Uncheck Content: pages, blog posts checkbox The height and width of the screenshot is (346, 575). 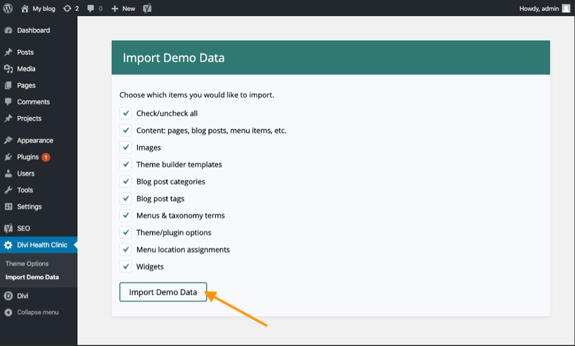tap(125, 130)
